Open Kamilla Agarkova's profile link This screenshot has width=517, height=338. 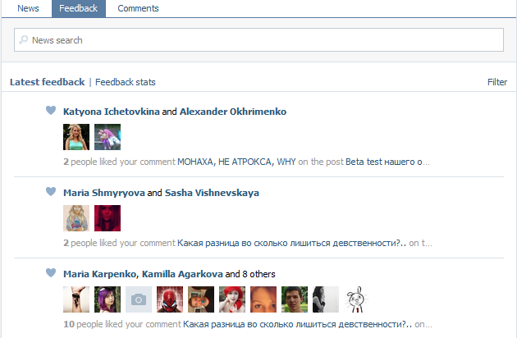tap(182, 274)
